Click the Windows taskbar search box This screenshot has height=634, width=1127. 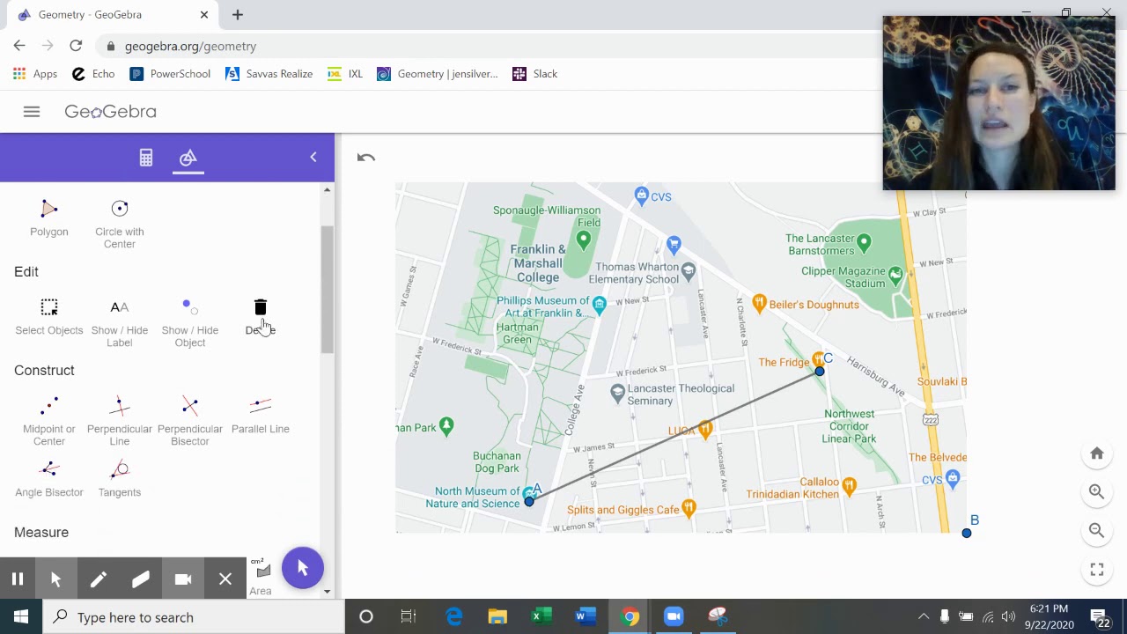pyautogui.click(x=194, y=617)
